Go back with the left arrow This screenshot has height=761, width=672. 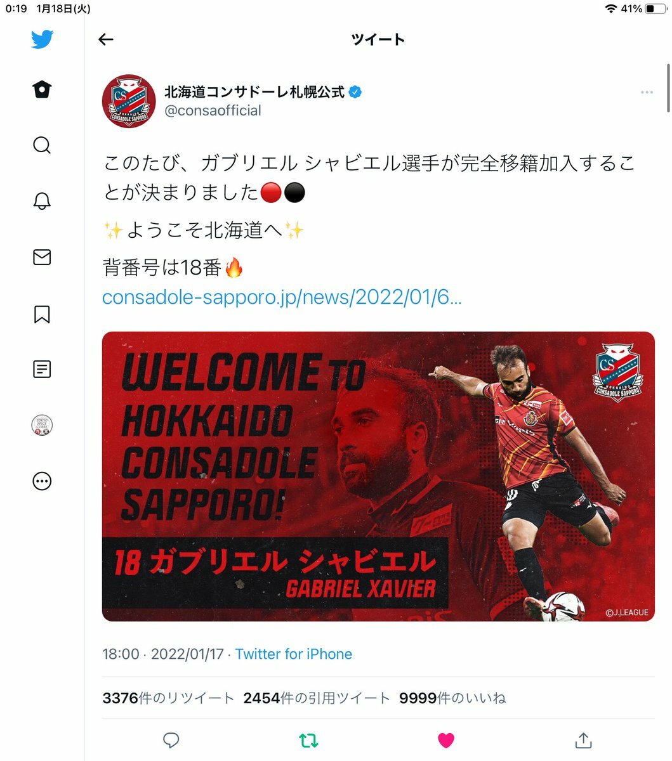(106, 39)
